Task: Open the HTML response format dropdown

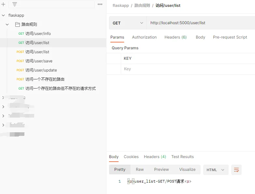Action: tap(216, 170)
